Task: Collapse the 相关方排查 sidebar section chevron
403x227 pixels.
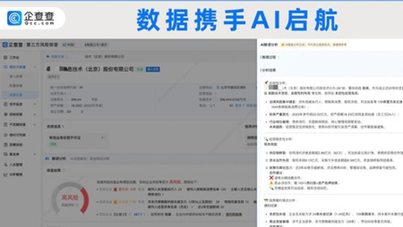Action: [x=35, y=67]
